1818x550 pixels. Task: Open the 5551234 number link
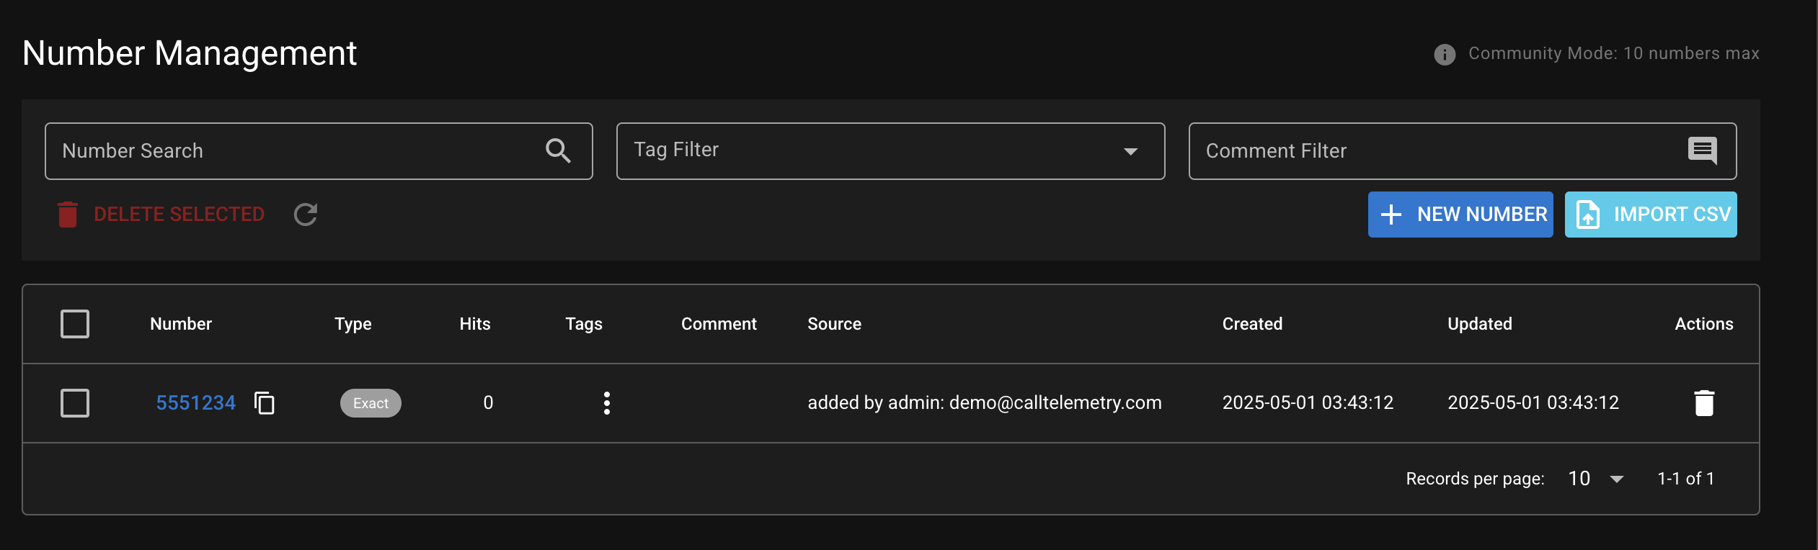(196, 402)
